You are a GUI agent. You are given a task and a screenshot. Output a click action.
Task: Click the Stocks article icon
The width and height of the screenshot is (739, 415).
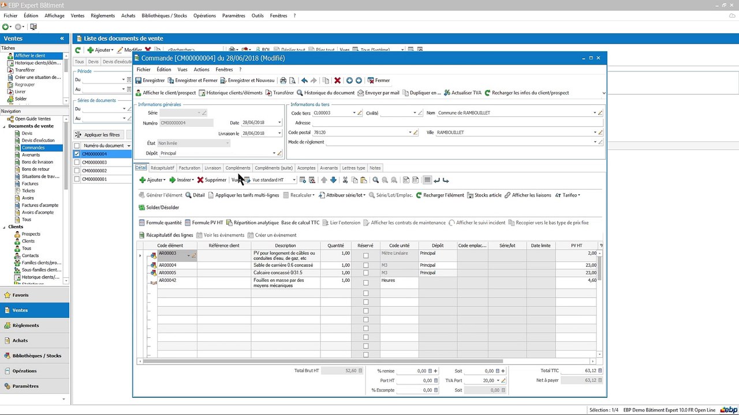(470, 195)
